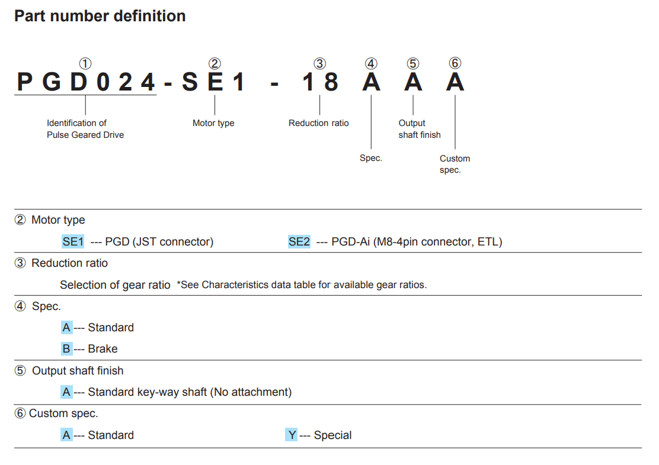The image size is (659, 465).
Task: Click the Part number definition heading
Action: (x=100, y=17)
